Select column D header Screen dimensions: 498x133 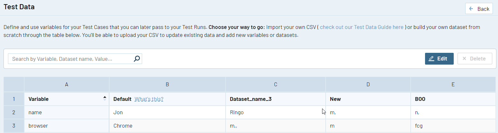(368, 84)
